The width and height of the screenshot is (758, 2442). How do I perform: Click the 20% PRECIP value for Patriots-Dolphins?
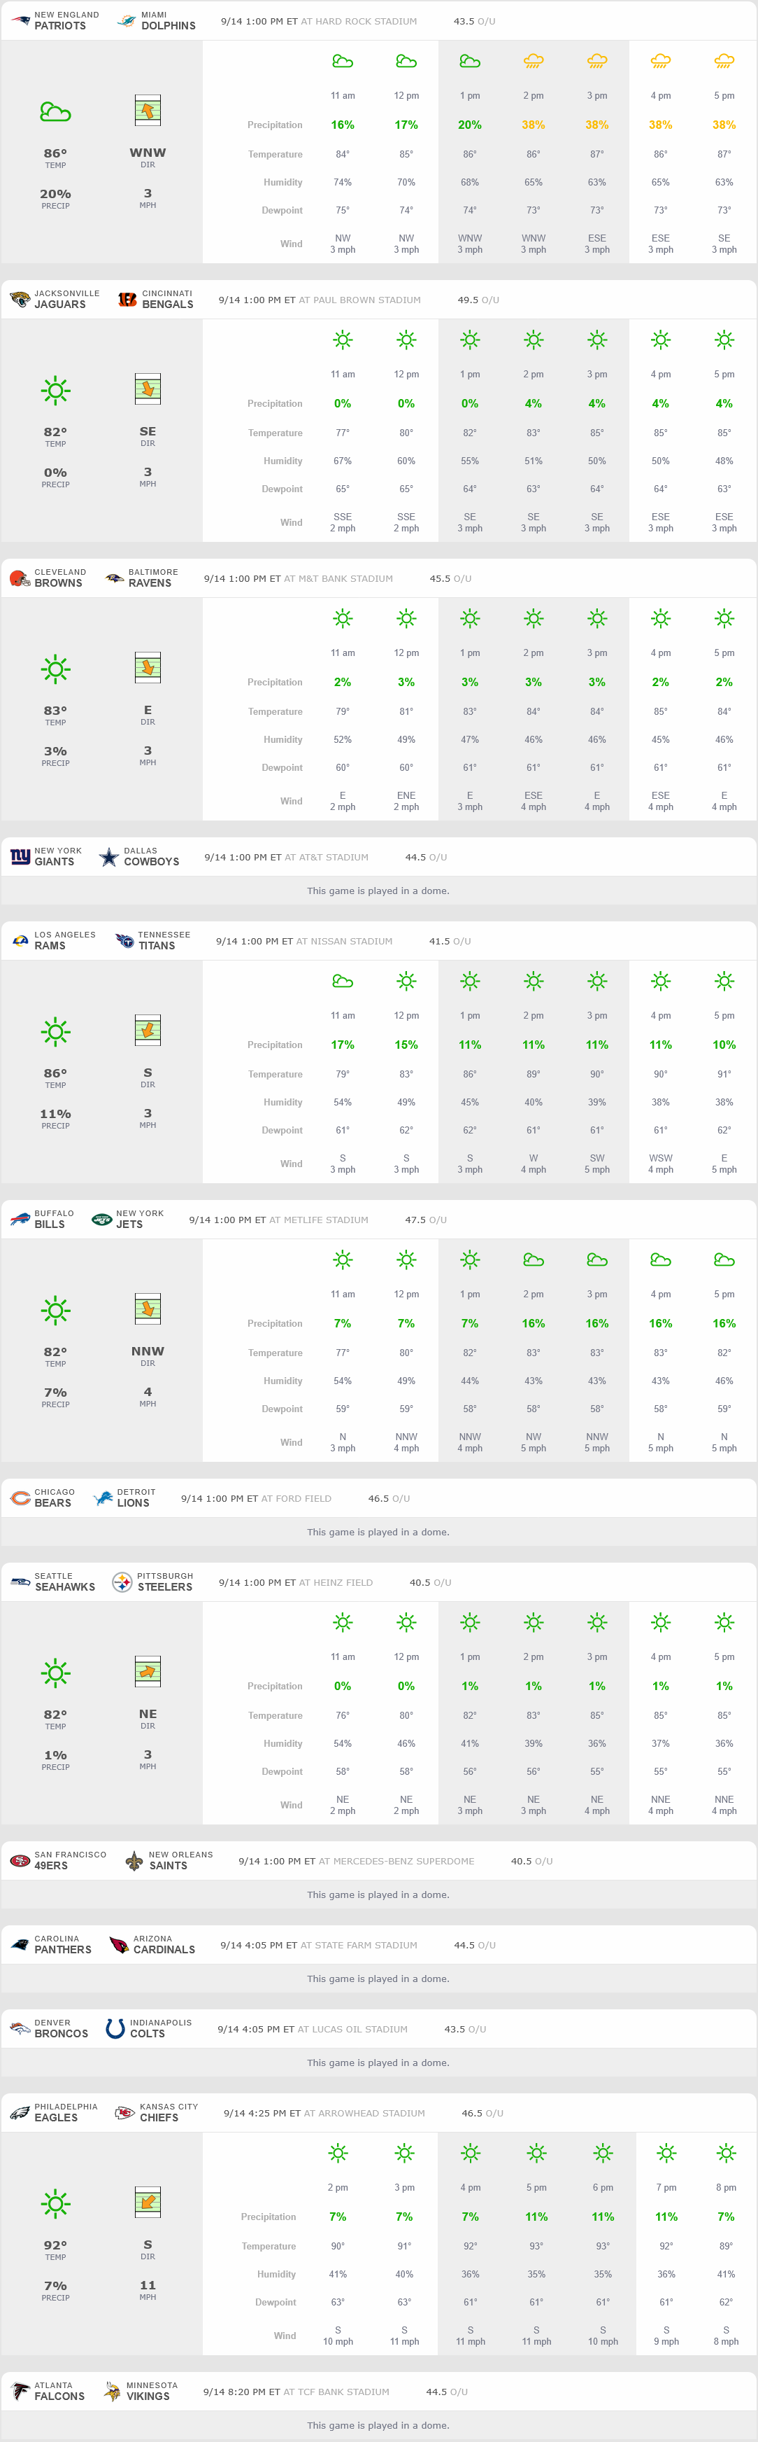click(55, 193)
